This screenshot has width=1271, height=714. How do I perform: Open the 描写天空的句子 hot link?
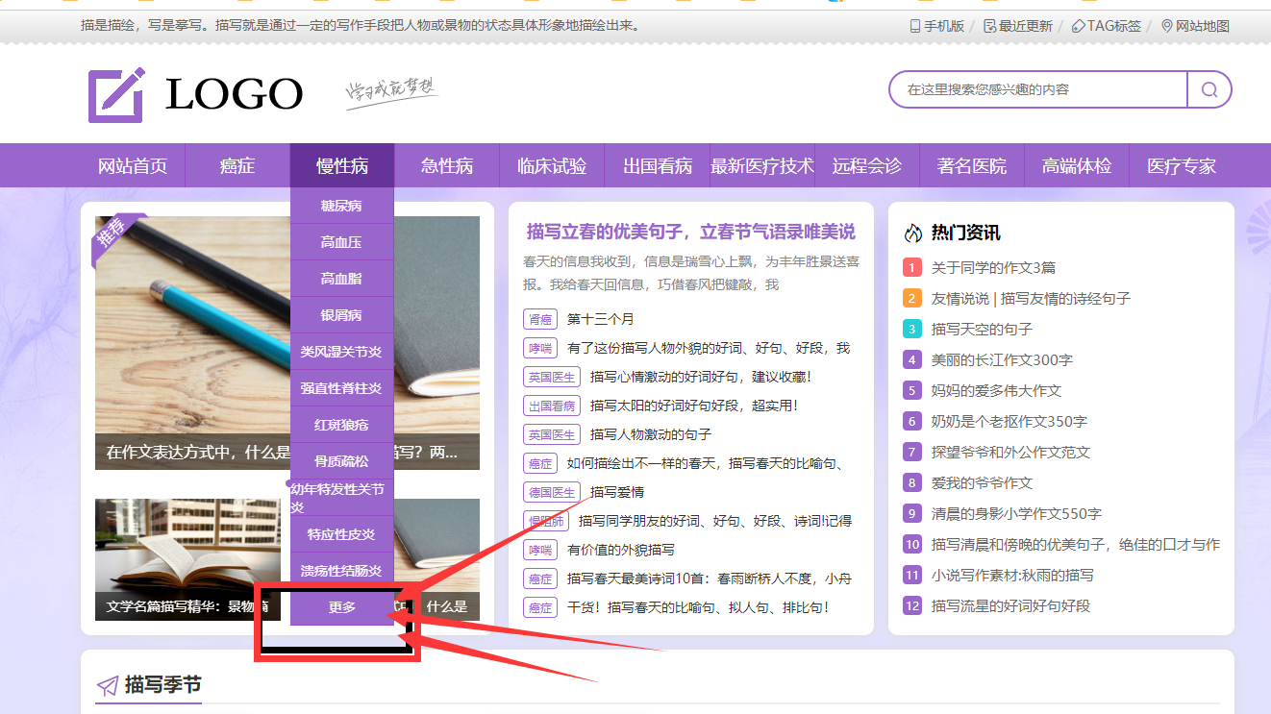(x=982, y=329)
